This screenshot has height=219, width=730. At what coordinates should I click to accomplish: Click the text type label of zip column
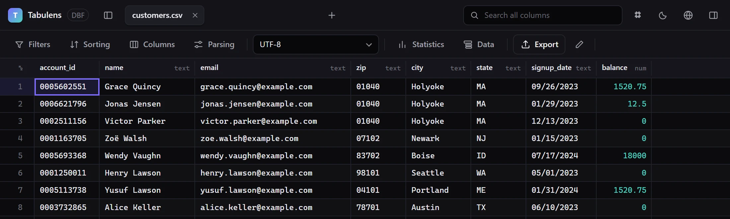point(393,68)
